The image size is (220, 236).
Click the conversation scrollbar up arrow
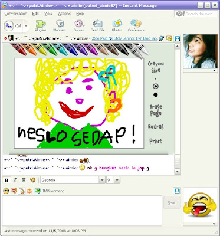[177, 47]
